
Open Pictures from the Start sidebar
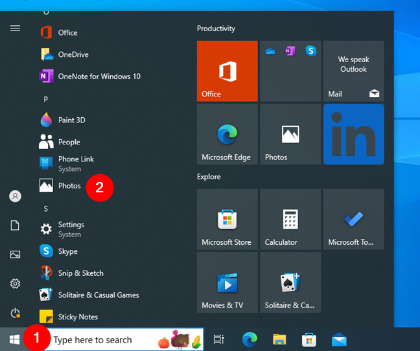pos(16,255)
